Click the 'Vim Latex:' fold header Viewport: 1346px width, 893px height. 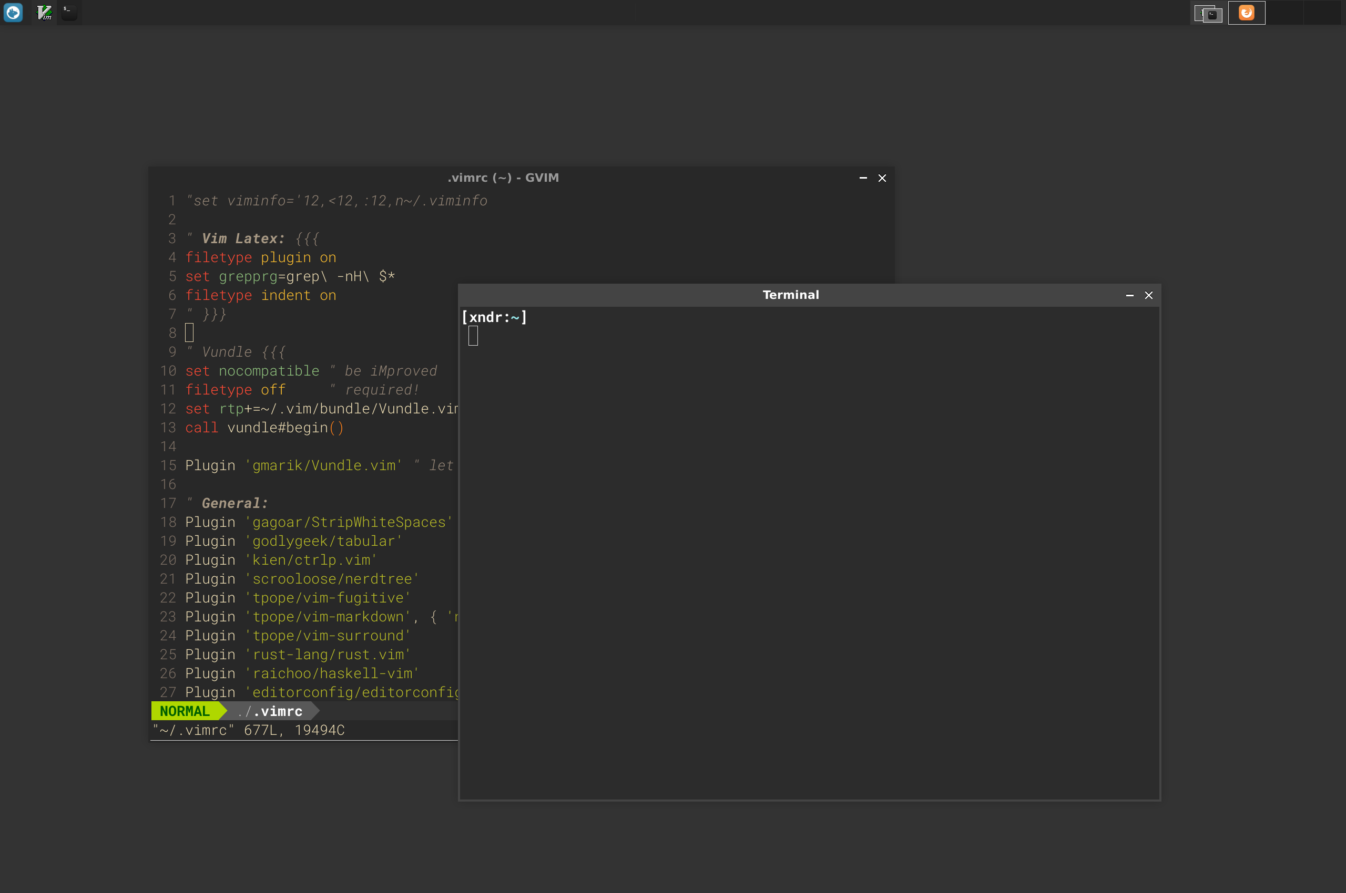pos(252,238)
